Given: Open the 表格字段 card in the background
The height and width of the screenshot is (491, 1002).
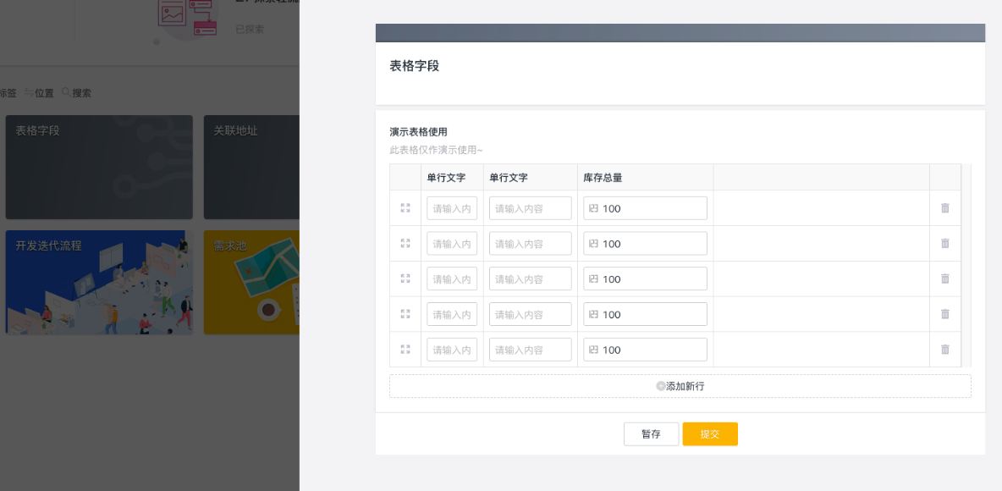Looking at the screenshot, I should click(x=99, y=168).
